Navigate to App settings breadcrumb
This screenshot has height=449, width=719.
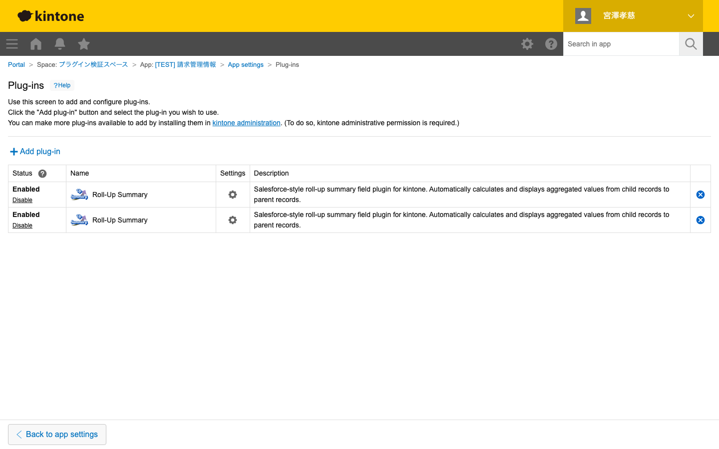tap(246, 65)
